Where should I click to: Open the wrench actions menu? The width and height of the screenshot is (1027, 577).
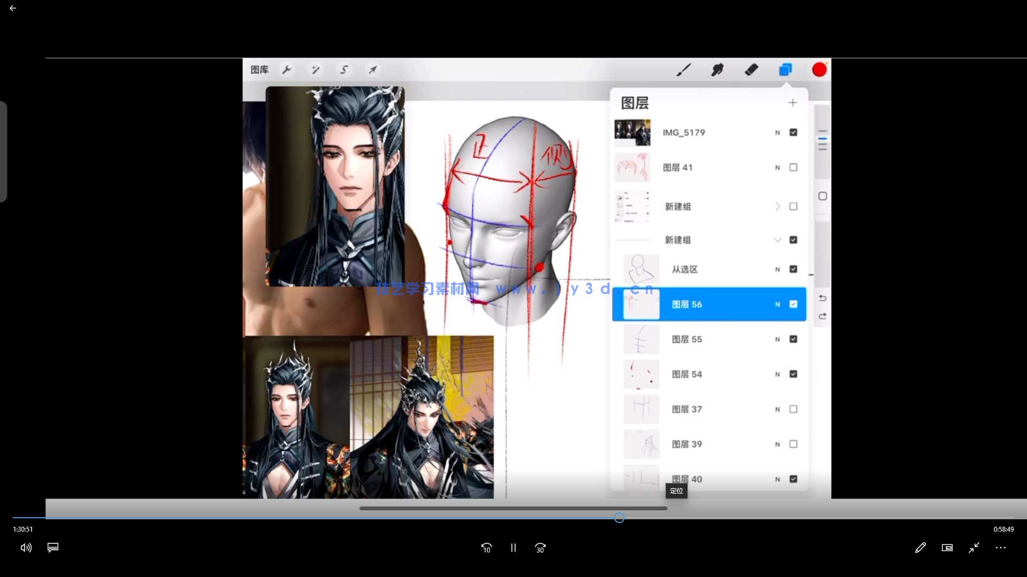click(x=287, y=69)
